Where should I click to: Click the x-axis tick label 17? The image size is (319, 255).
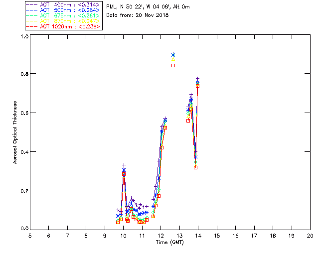(x=254, y=236)
